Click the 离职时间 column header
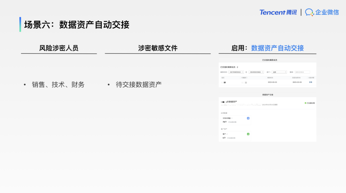Image resolution: width=346 pixels, height=193 pixels. [270, 78]
